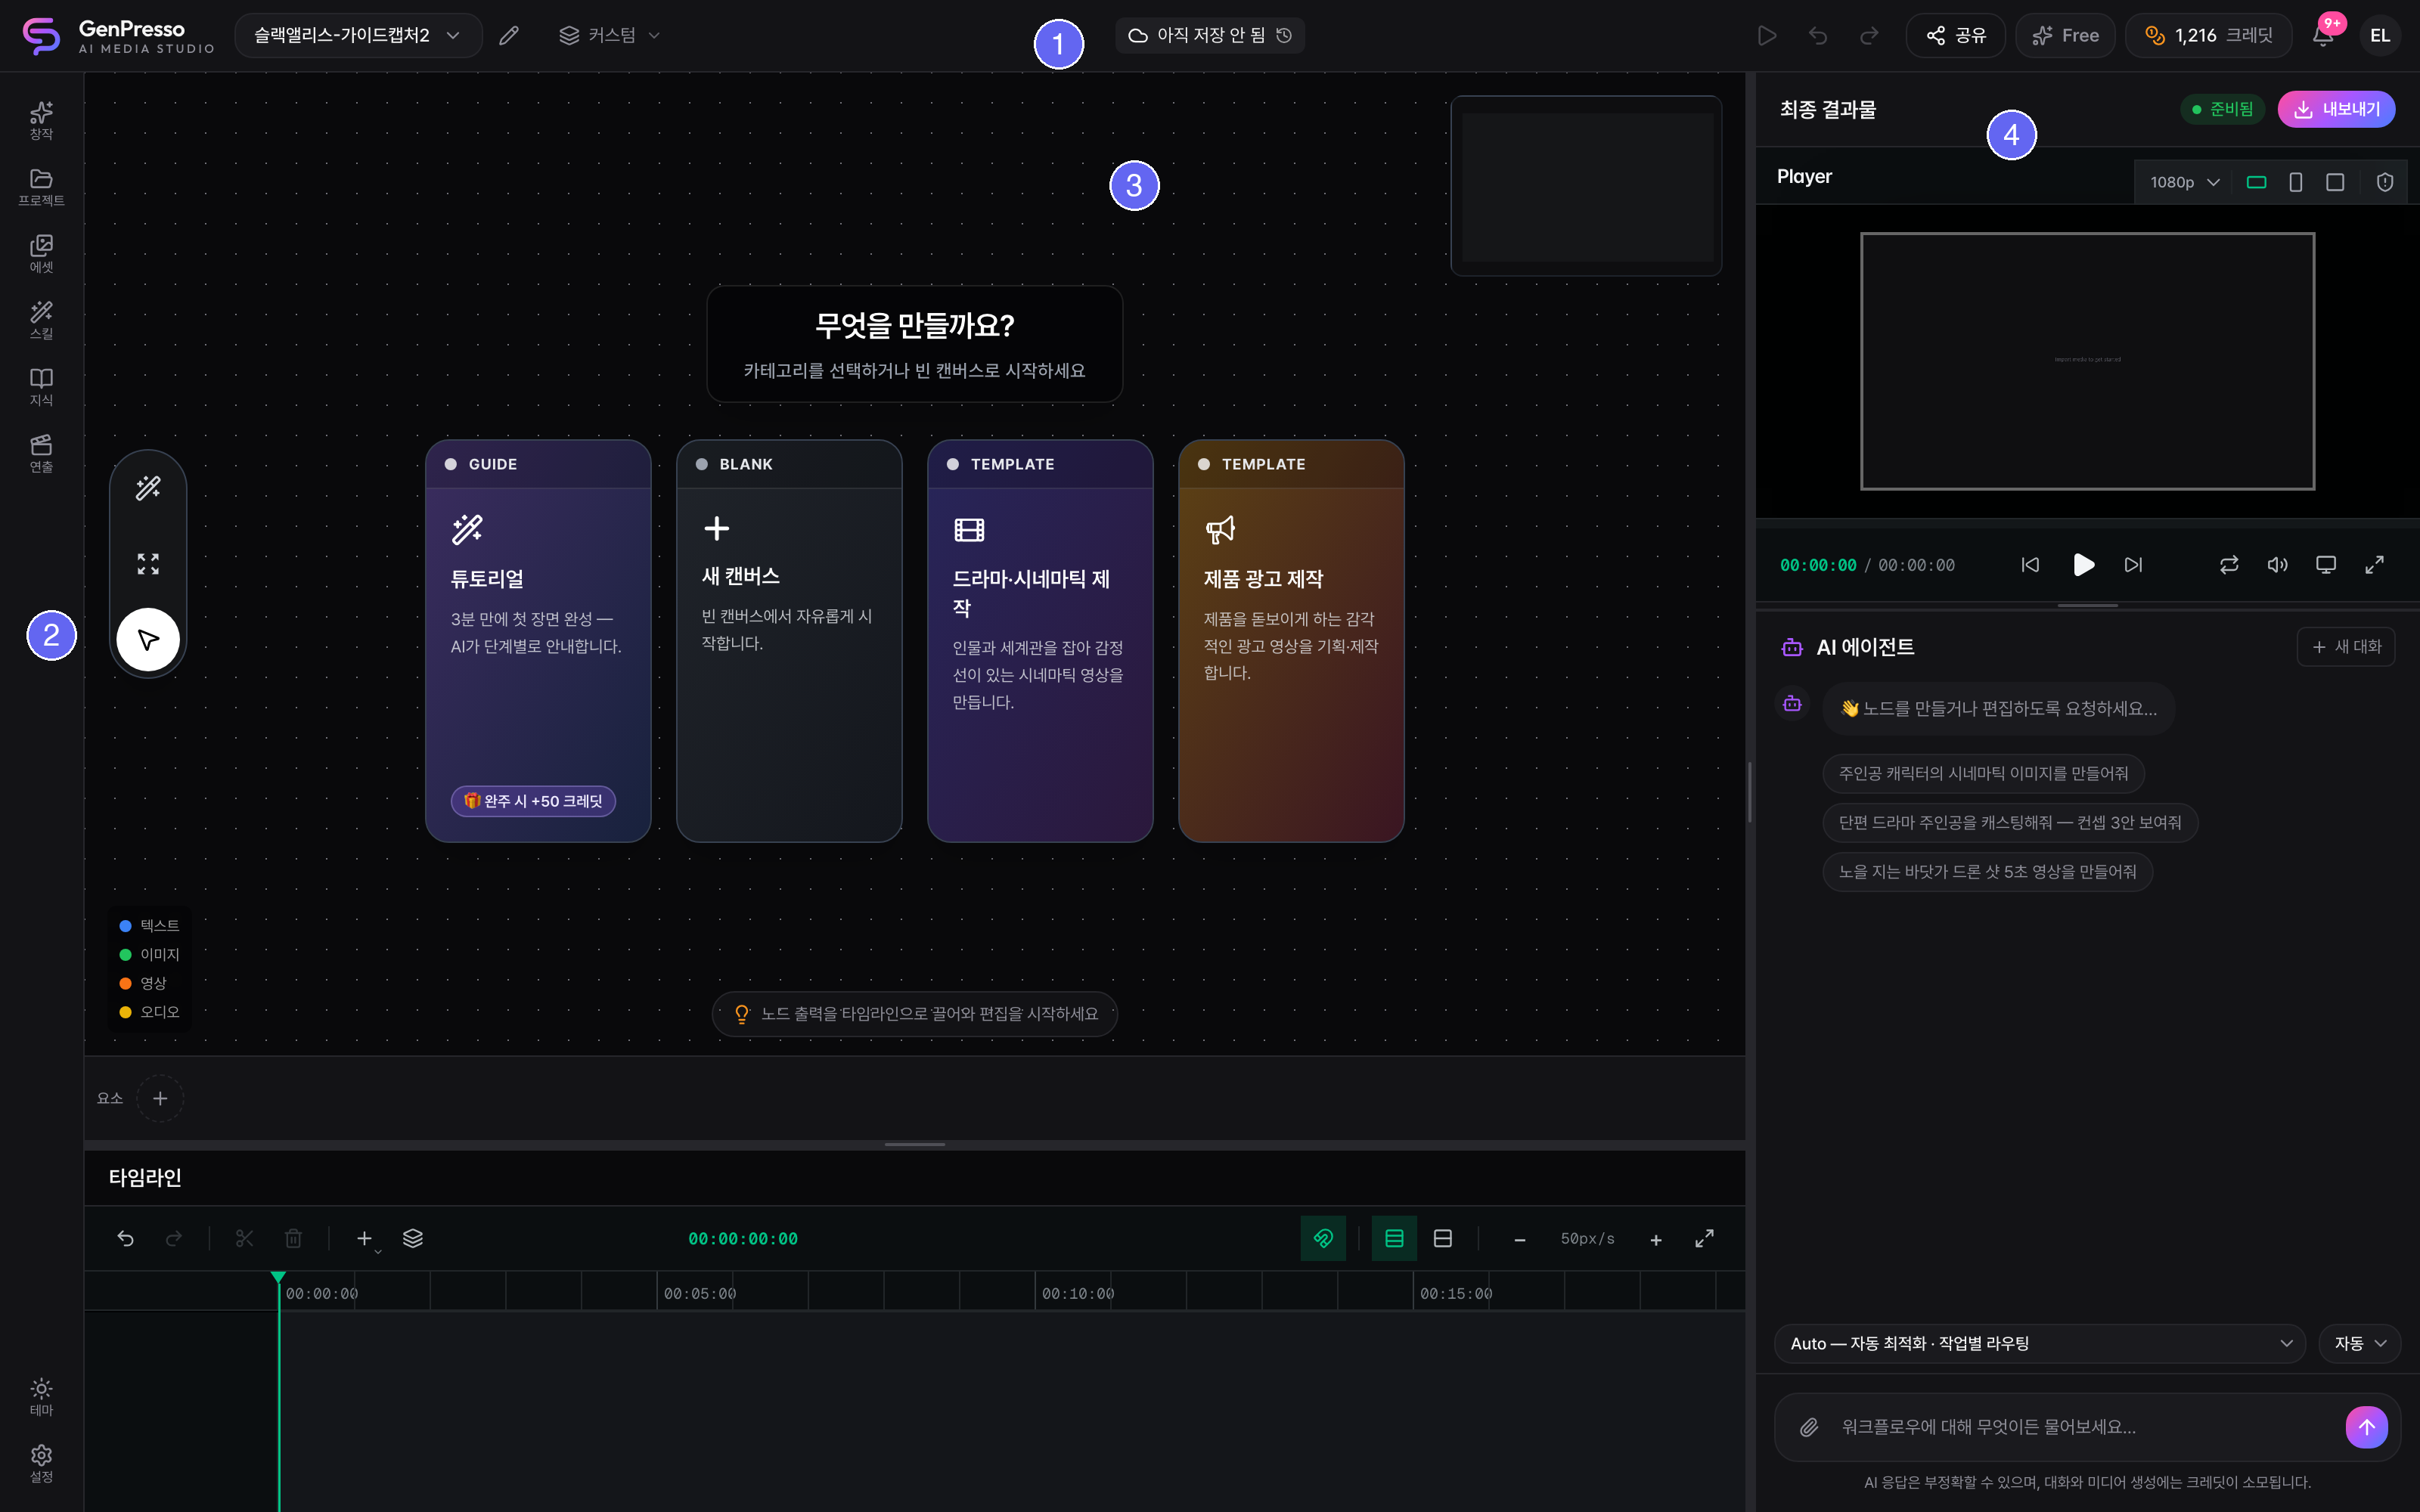
Task: Click the timeline playhead marker at 00:00:00
Action: [279, 1278]
